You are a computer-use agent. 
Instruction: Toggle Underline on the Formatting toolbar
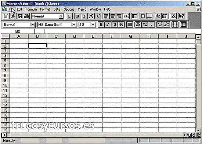click(x=115, y=25)
